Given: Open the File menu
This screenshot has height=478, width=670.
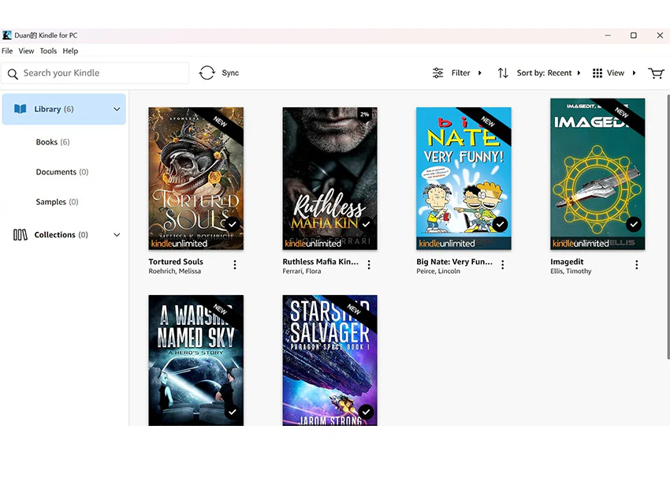Looking at the screenshot, I should tap(7, 51).
